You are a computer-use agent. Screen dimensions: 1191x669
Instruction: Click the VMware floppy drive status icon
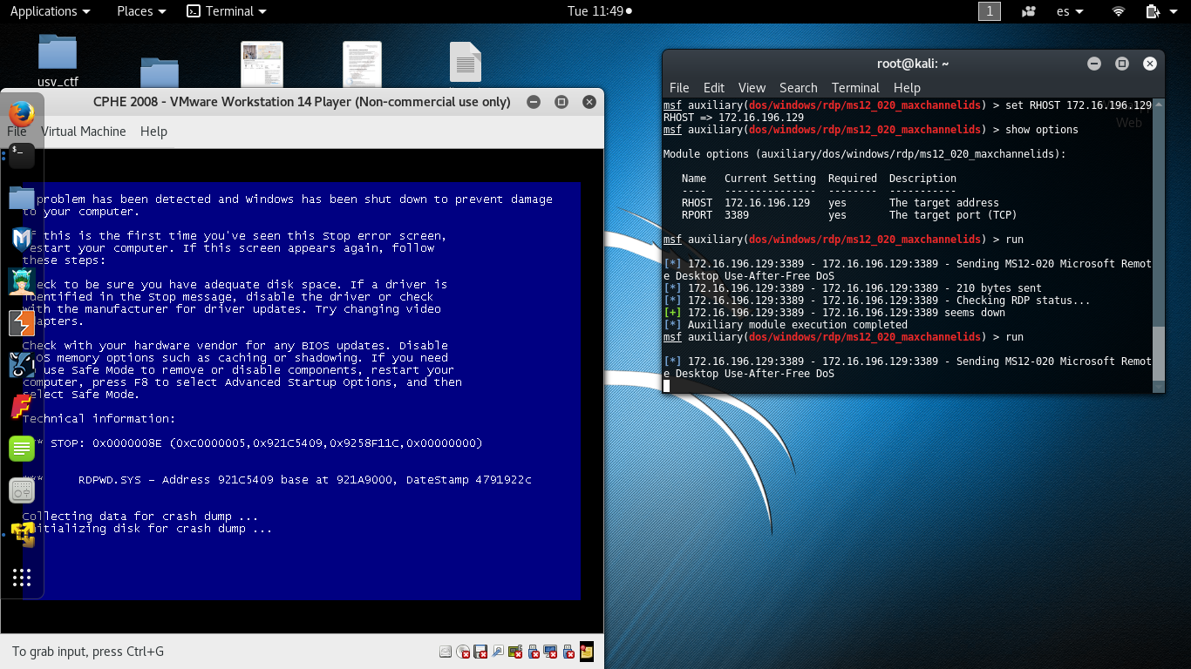480,652
